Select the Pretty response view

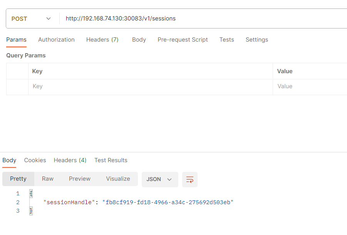pos(18,179)
